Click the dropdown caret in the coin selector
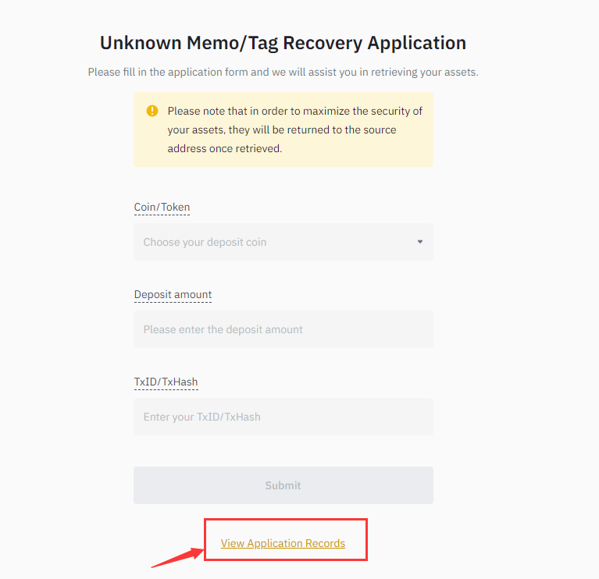Image resolution: width=599 pixels, height=579 pixels. point(419,242)
